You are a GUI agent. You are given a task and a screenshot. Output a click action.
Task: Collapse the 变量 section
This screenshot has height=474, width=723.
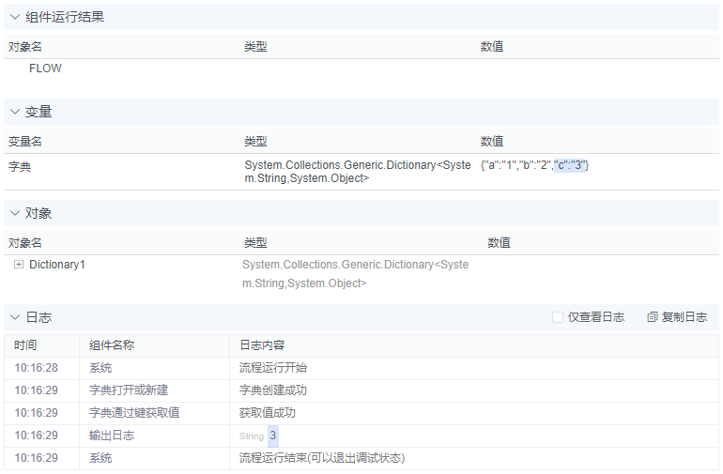tap(15, 112)
